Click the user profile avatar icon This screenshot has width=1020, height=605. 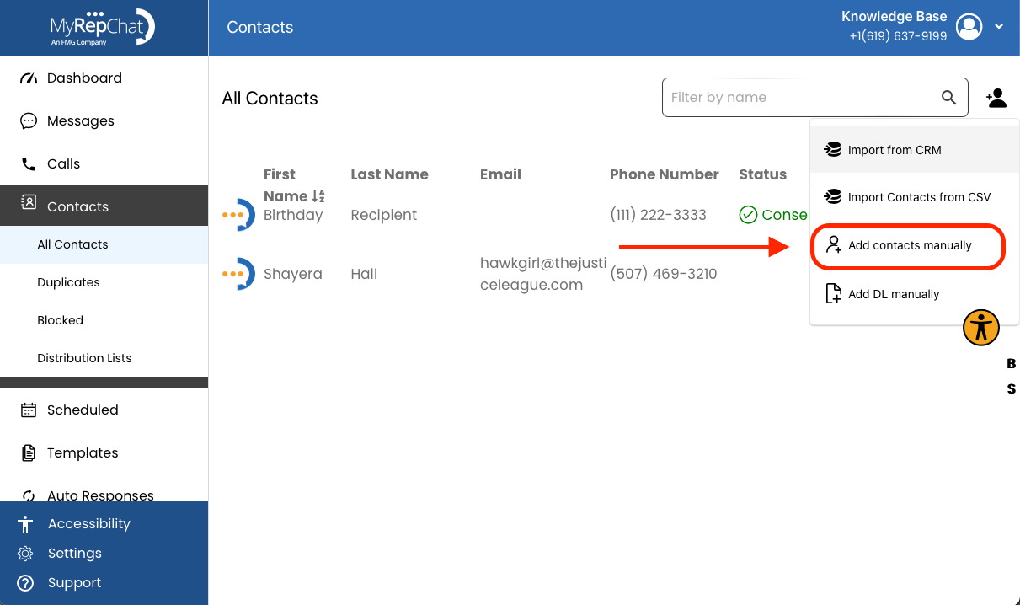(x=969, y=27)
